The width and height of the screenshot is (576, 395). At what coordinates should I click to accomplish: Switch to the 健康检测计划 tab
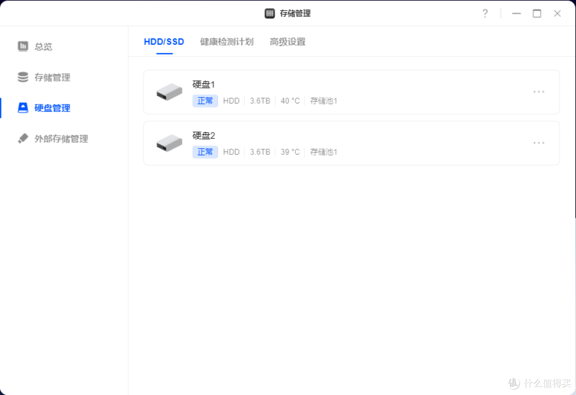(227, 42)
